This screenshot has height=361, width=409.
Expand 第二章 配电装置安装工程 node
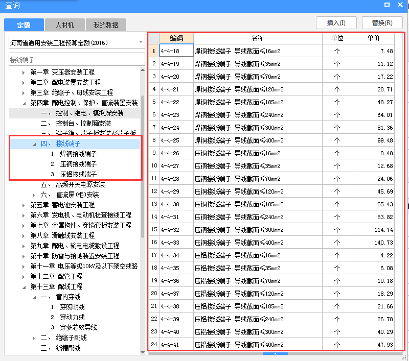(x=24, y=83)
